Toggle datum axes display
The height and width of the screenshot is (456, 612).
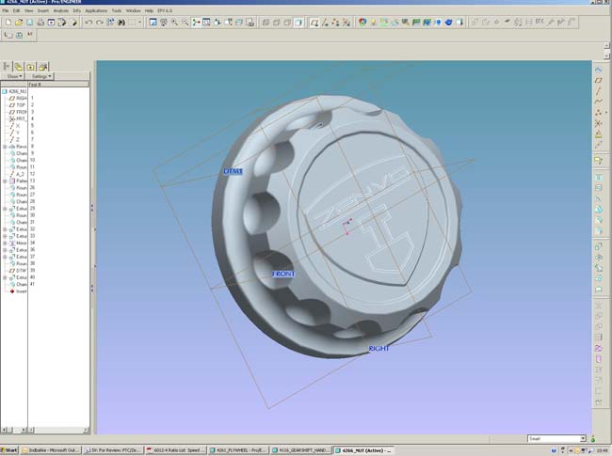point(325,23)
